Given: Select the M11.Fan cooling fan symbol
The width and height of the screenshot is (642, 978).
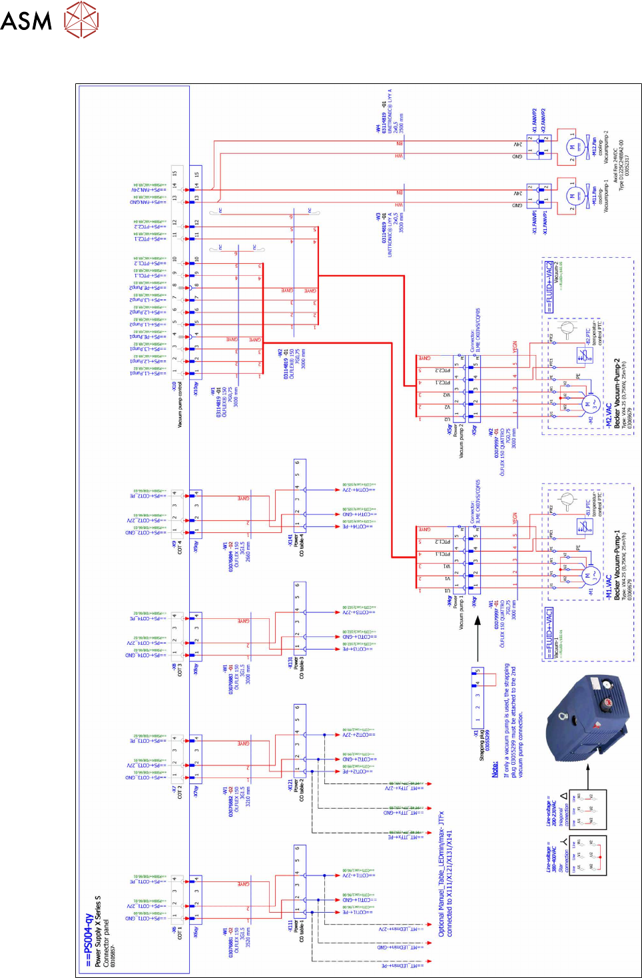Looking at the screenshot, I should [x=574, y=196].
